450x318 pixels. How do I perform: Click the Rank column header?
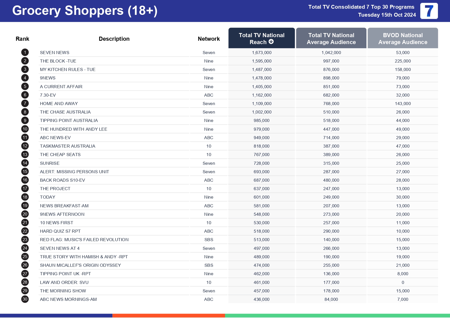[x=22, y=39]
